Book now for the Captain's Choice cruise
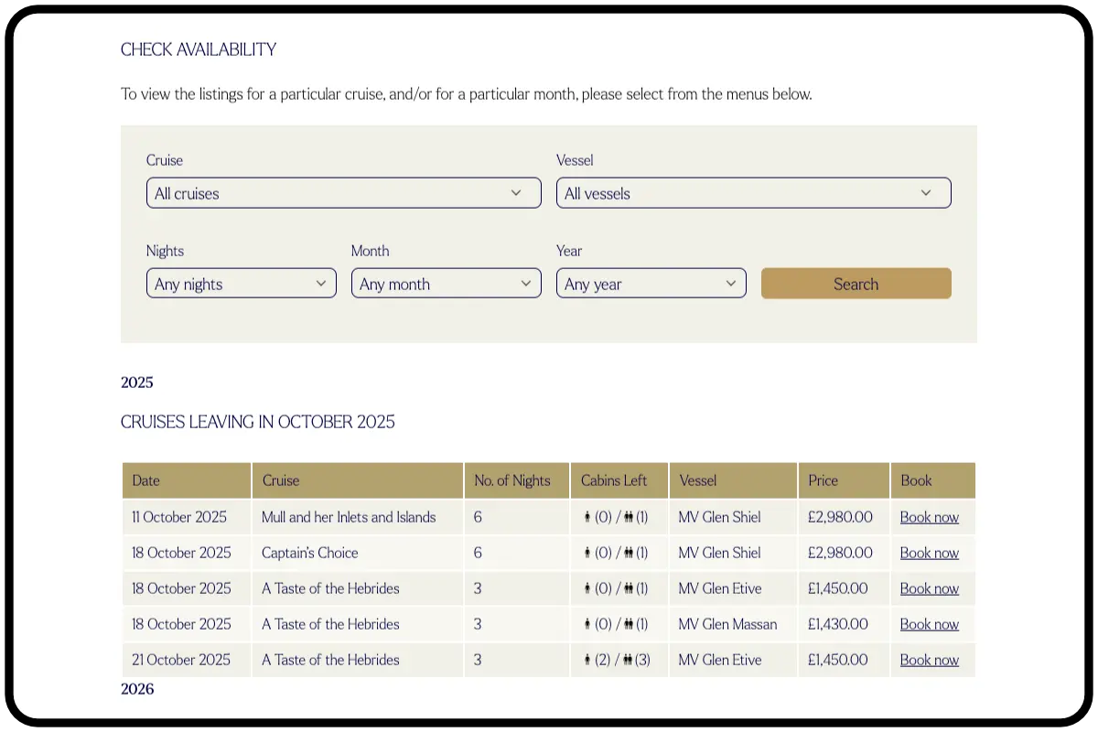The image size is (1098, 732). coord(929,553)
